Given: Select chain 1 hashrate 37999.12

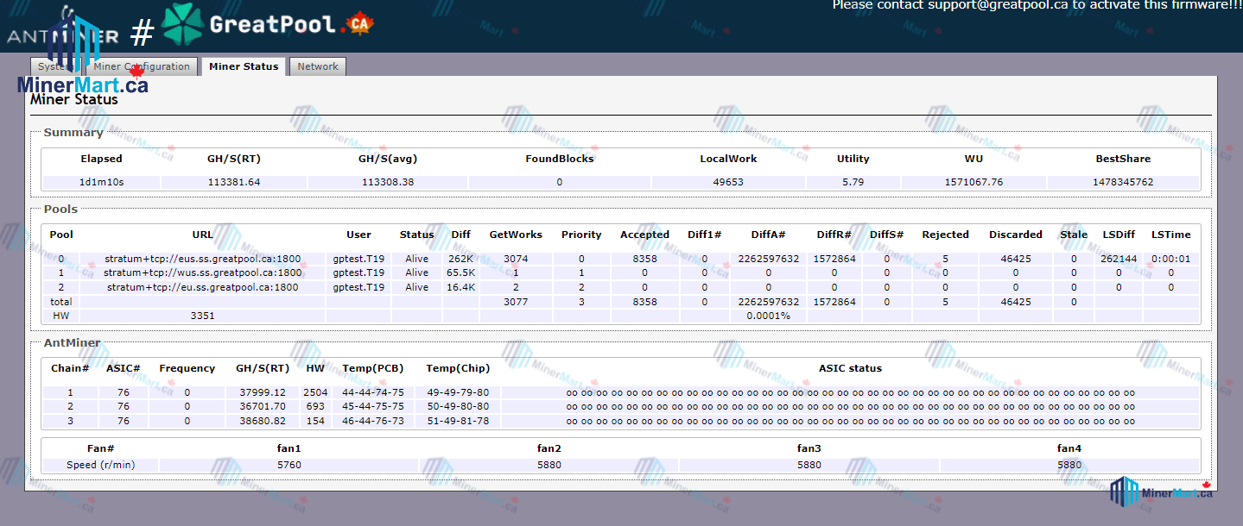Looking at the screenshot, I should click(x=263, y=393).
